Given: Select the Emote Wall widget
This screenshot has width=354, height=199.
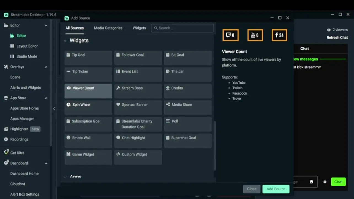Looking at the screenshot, I should click(x=88, y=141).
